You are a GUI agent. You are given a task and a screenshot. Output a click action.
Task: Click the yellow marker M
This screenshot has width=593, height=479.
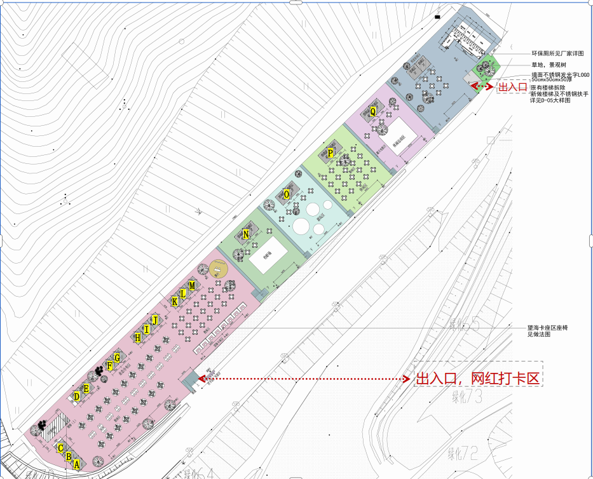pos(192,286)
